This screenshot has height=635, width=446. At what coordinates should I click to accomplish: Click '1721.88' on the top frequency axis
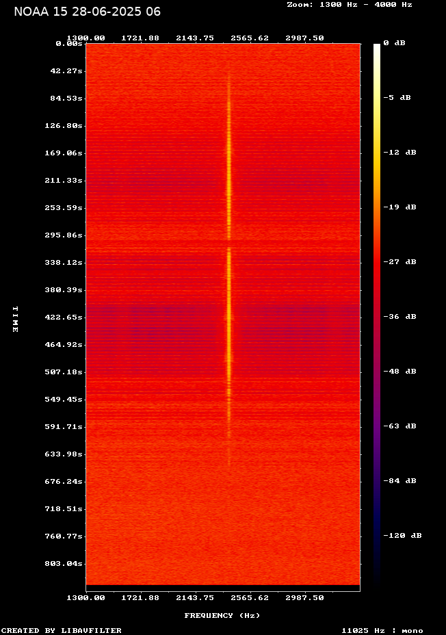point(140,38)
